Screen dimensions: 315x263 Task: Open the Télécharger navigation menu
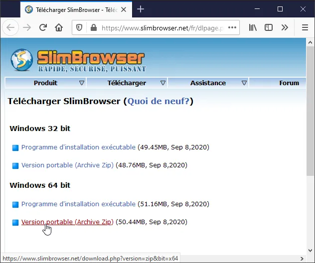(127, 83)
